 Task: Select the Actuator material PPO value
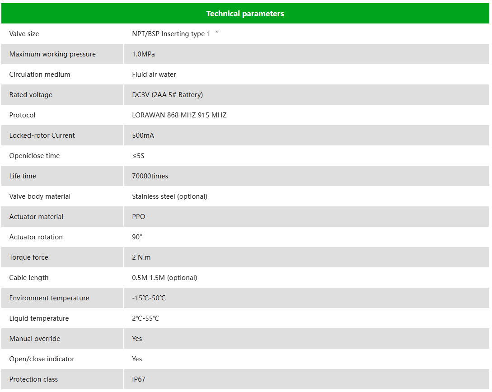tap(139, 217)
